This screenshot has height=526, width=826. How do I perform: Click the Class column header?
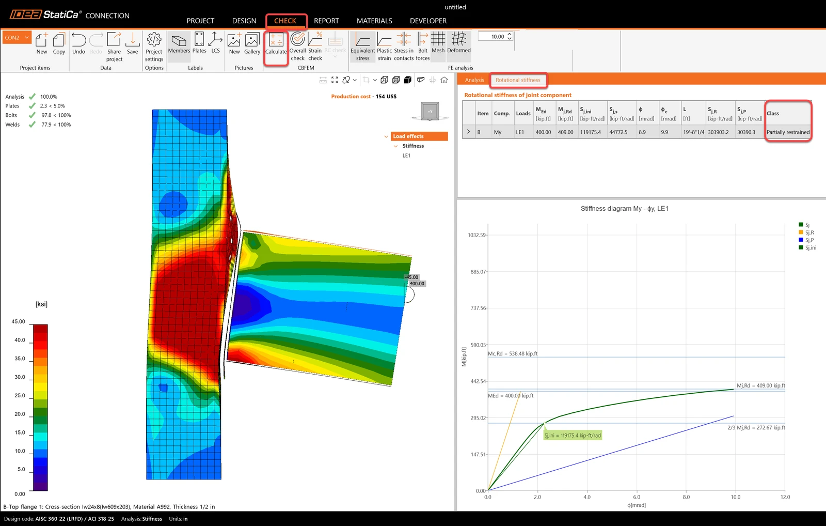coord(788,113)
